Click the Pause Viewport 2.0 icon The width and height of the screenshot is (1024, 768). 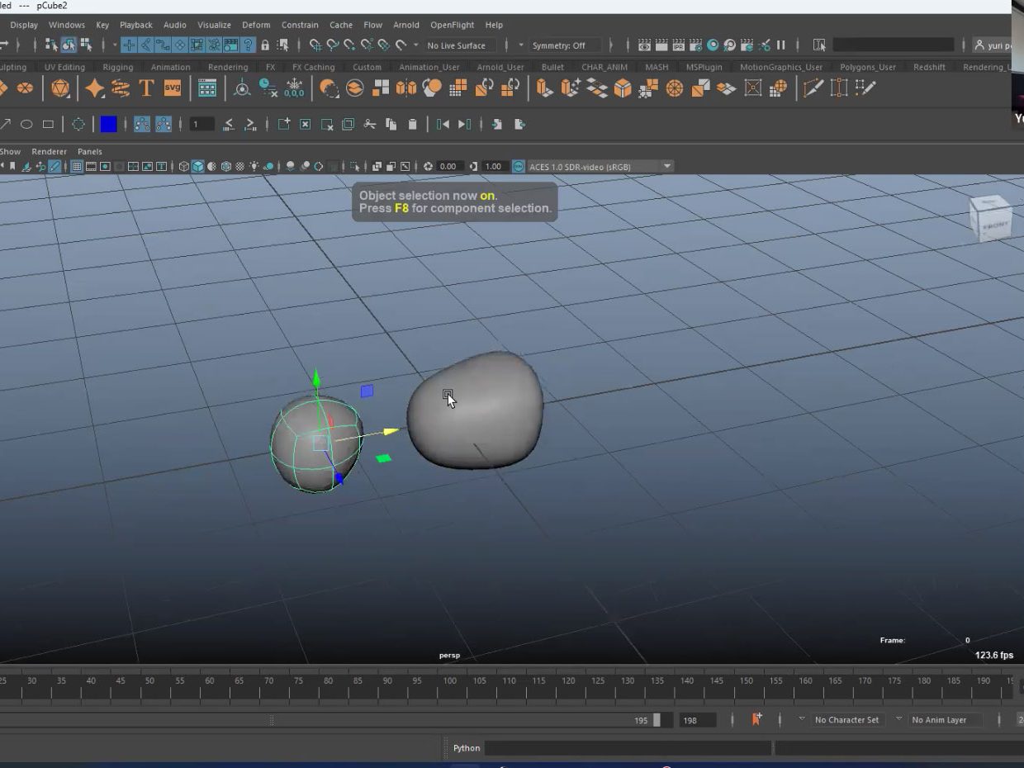(780, 45)
